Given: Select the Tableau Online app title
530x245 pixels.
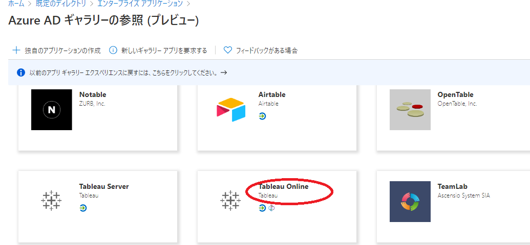Looking at the screenshot, I should click(283, 186).
